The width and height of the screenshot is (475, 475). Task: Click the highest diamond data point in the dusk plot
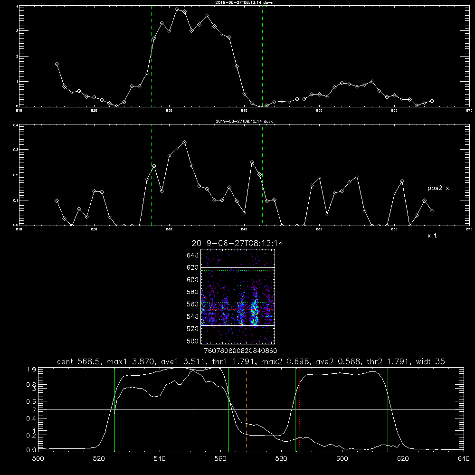[184, 142]
